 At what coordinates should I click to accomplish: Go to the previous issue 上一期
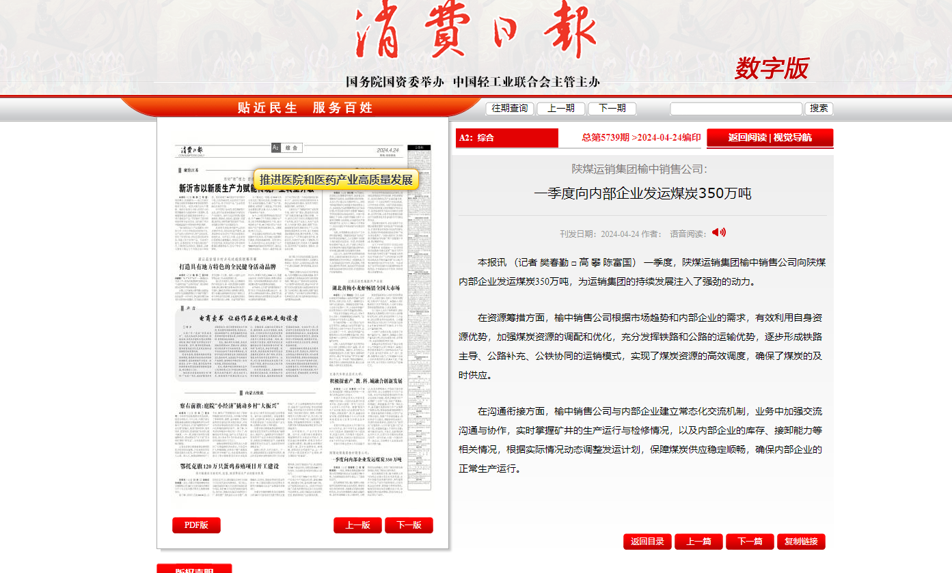[561, 109]
